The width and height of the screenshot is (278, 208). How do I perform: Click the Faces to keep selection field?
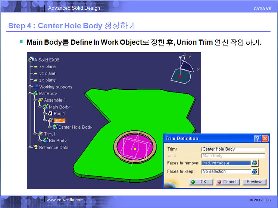(226, 171)
